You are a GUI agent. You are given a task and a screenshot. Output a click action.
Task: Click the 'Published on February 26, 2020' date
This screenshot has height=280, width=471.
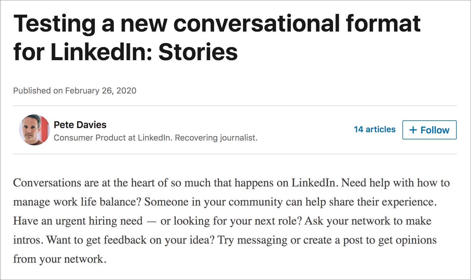(75, 91)
